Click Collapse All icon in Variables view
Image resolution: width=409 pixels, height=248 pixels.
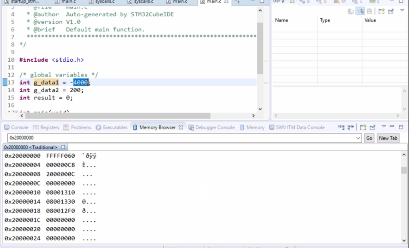tap(369, 11)
